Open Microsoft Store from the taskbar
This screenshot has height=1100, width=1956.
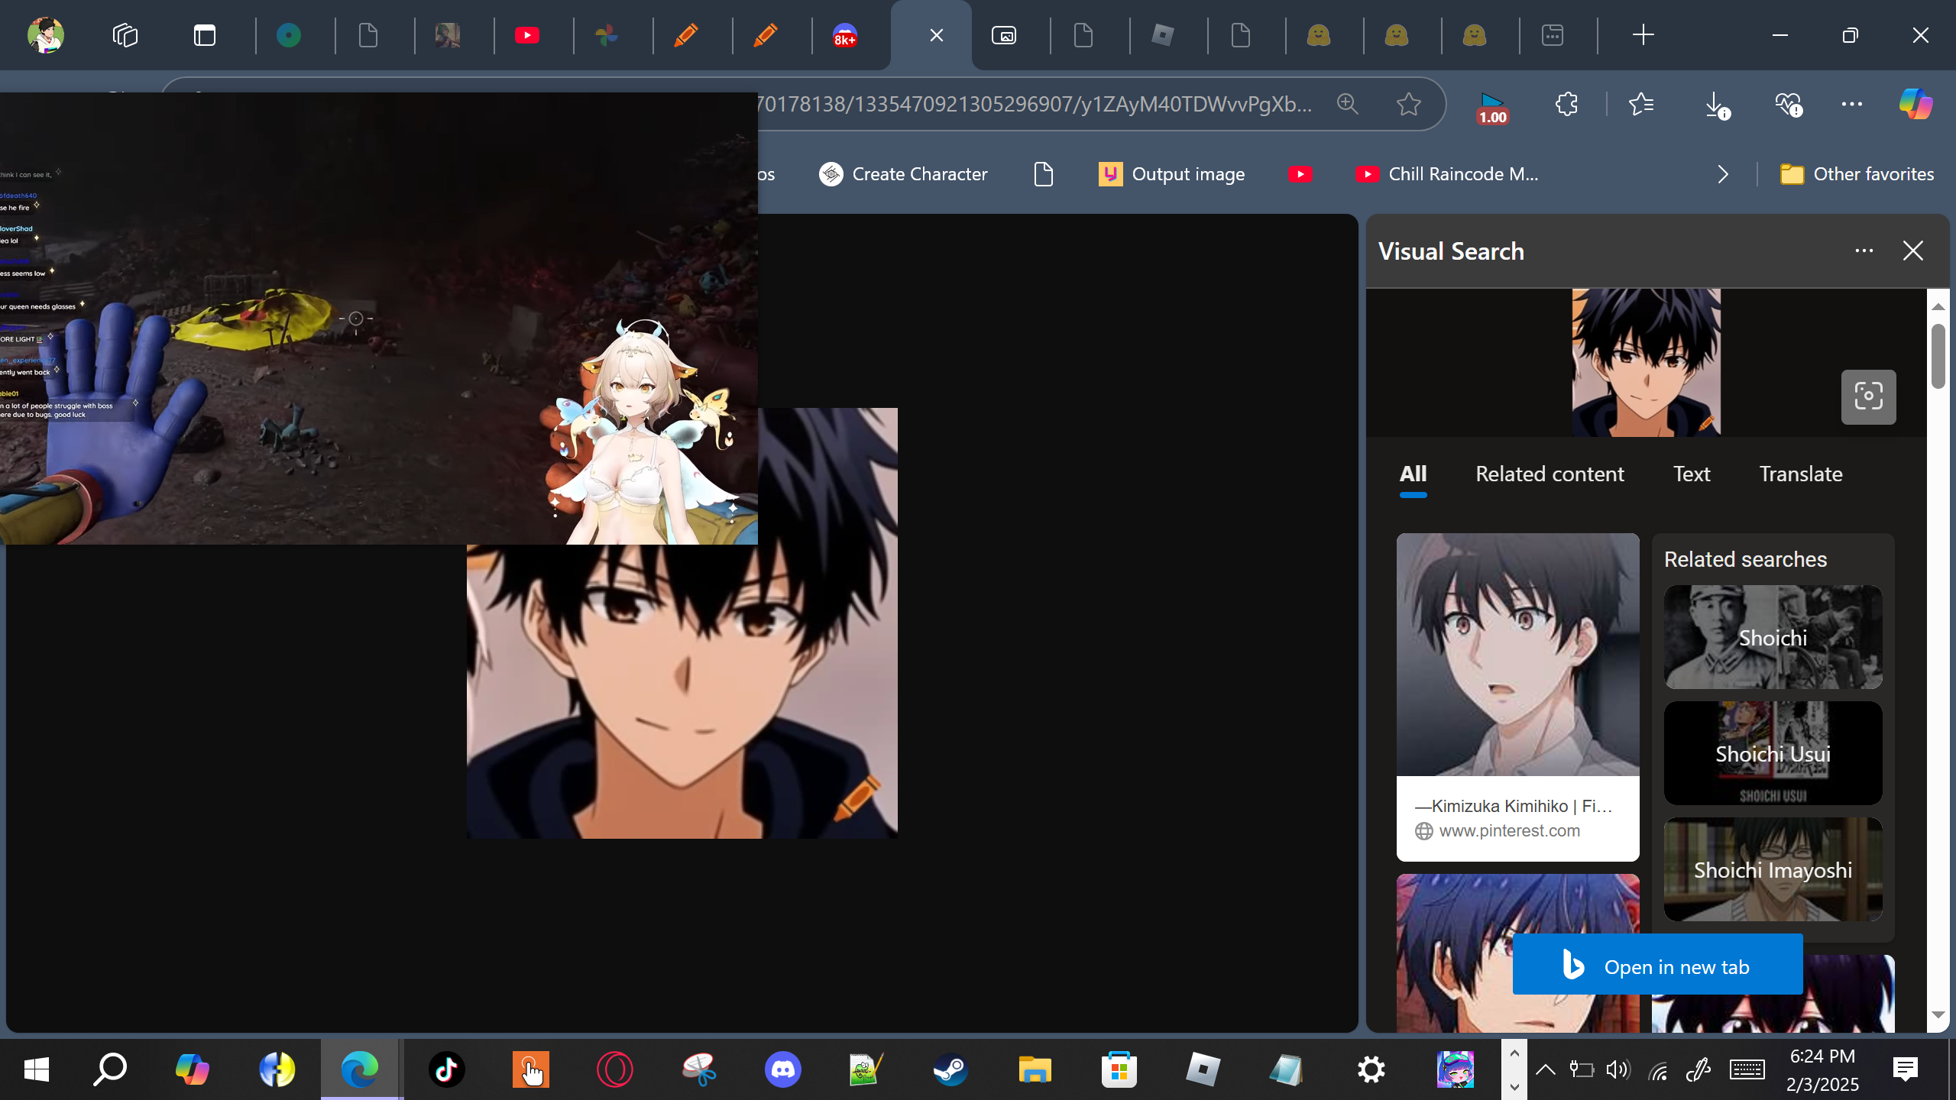tap(1119, 1069)
